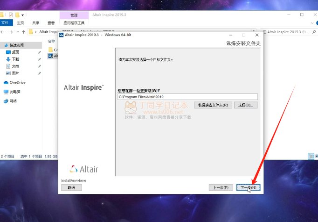This screenshot has width=318, height=222.
Task: Expand the Explorer ribbon chevron
Action: (x=312, y=23)
